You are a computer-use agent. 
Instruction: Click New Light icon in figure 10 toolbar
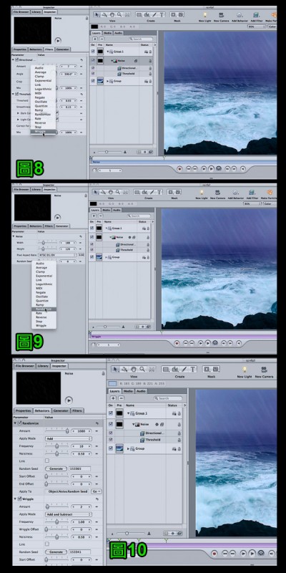(x=244, y=370)
